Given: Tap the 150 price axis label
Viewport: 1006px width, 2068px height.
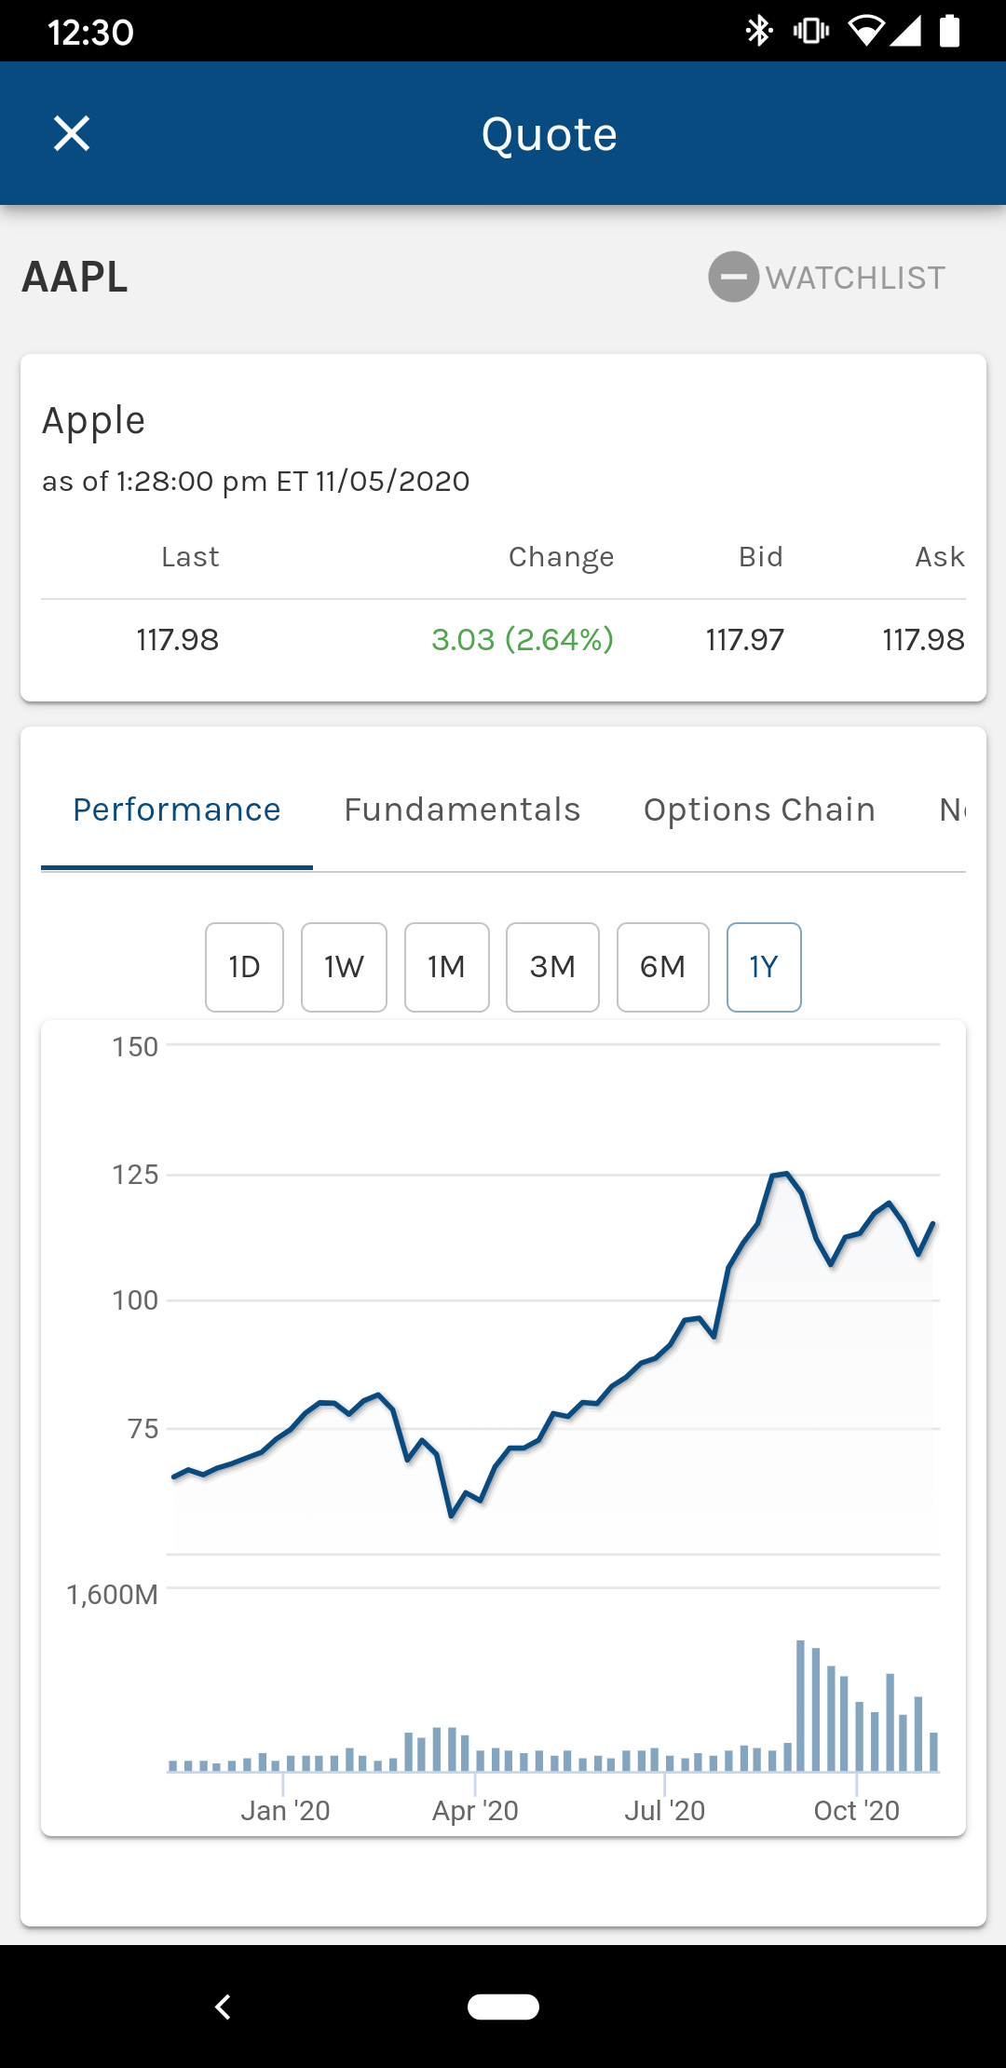Looking at the screenshot, I should [135, 1047].
